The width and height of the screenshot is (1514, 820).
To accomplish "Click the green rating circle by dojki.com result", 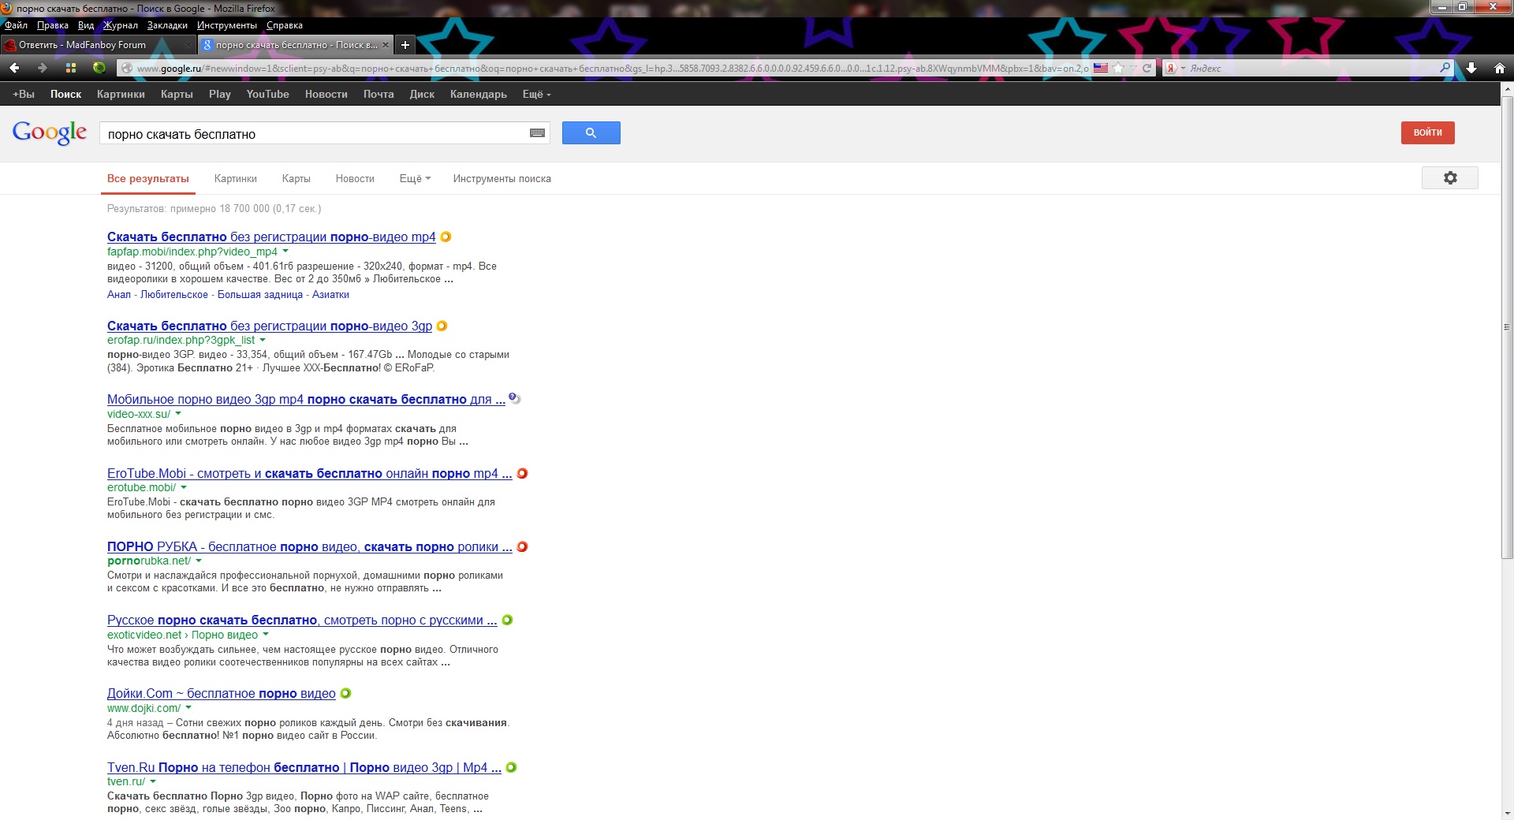I will point(345,693).
